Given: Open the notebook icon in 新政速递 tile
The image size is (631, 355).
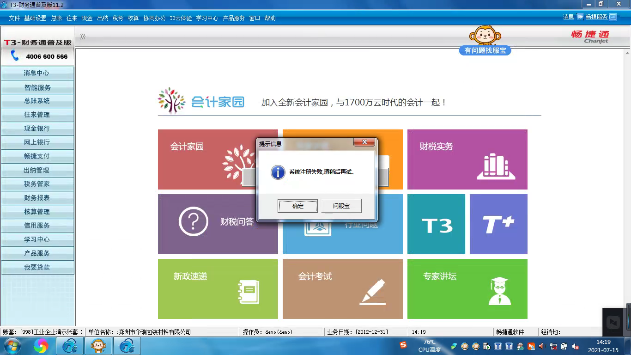Looking at the screenshot, I should pos(249,292).
